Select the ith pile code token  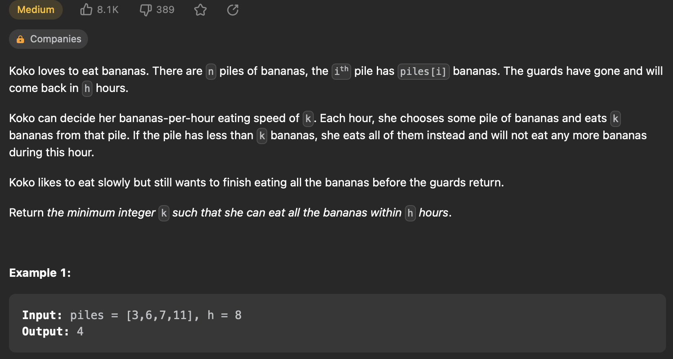pyautogui.click(x=341, y=71)
